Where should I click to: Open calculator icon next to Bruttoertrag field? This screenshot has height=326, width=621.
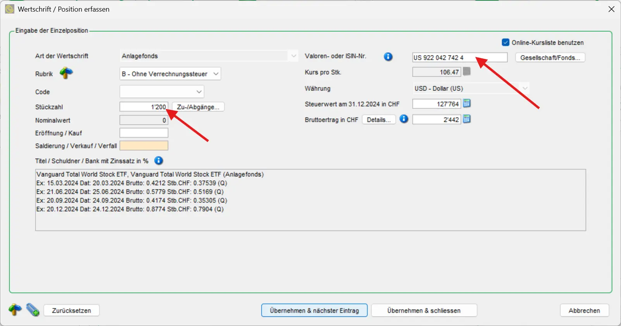pyautogui.click(x=467, y=119)
